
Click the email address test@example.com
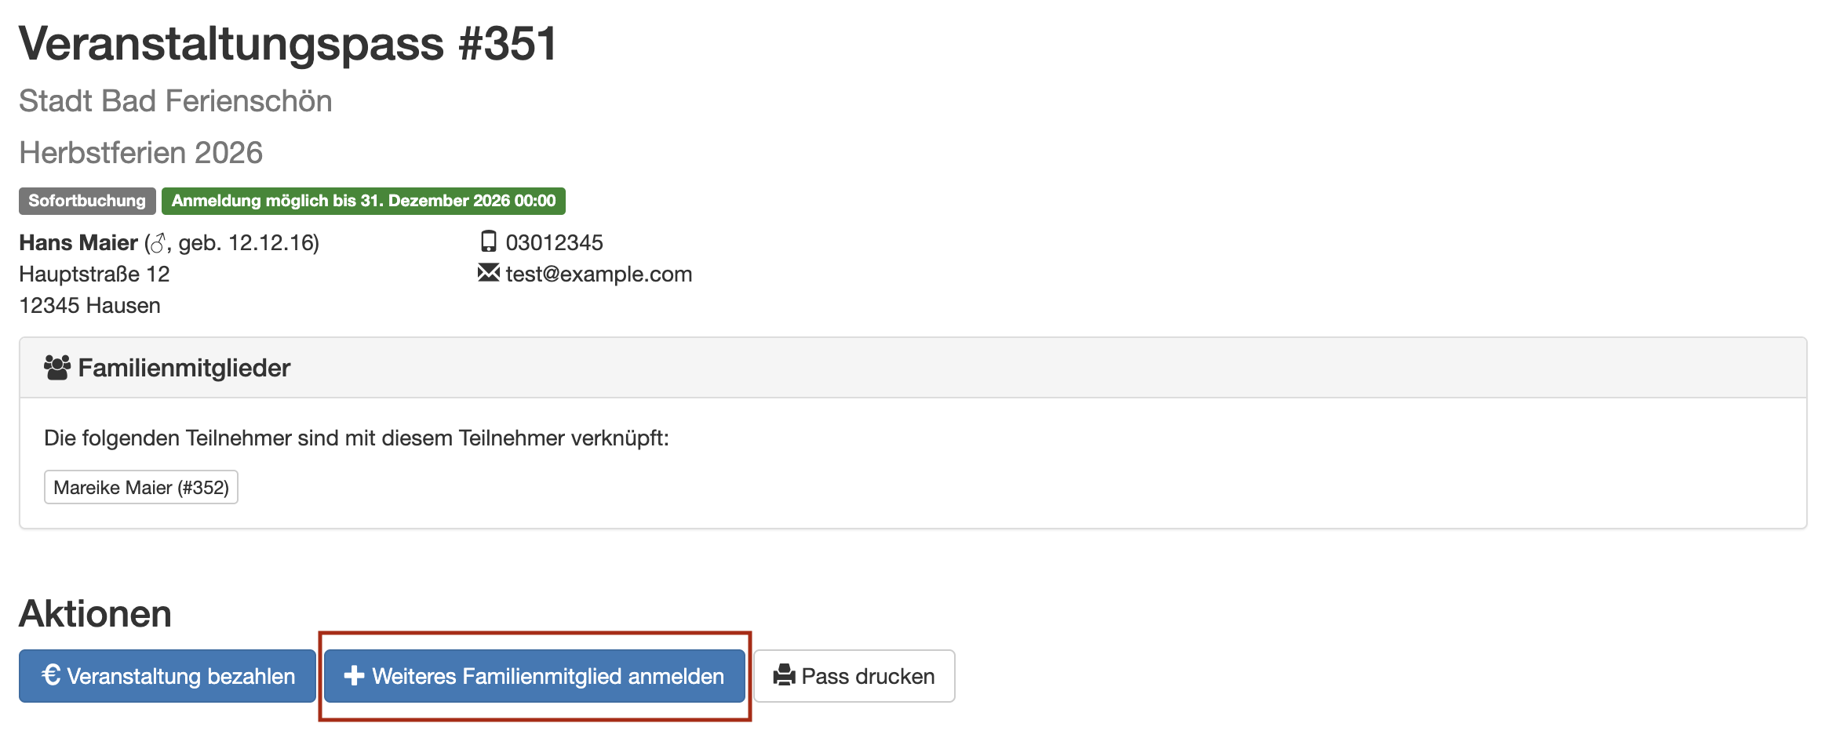click(599, 274)
